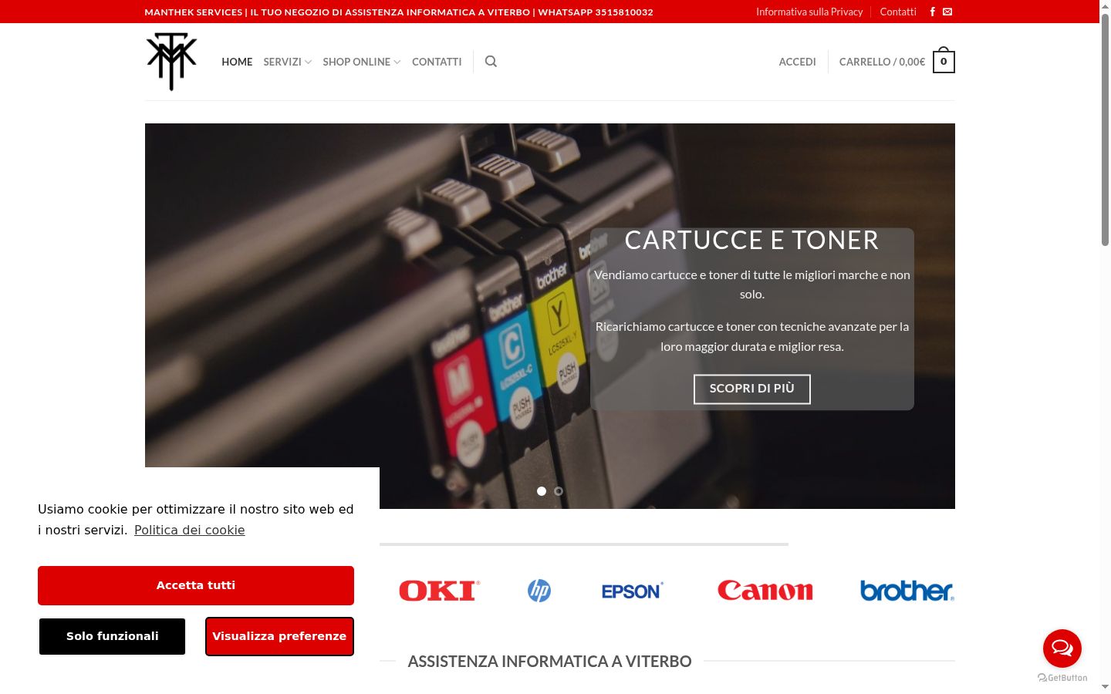Viewport: 1111px width, 694px height.
Task: Click the email envelope icon in top bar
Action: click(x=947, y=12)
